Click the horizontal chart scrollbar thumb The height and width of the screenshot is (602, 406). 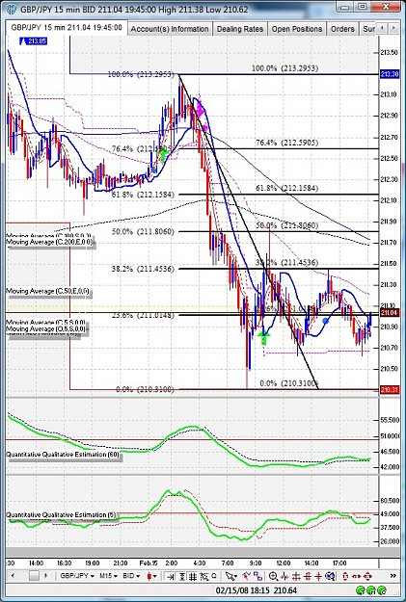[x=34, y=576]
